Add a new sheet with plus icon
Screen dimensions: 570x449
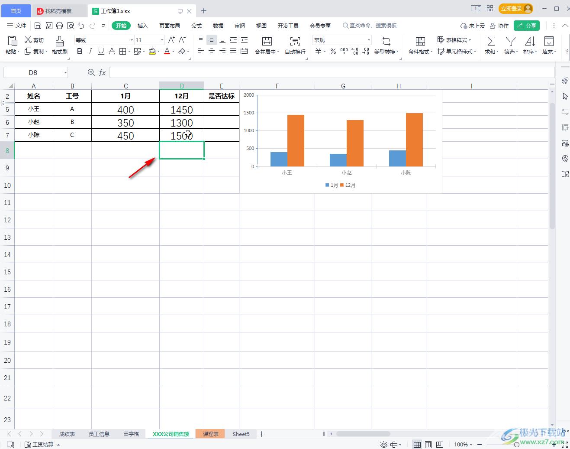[x=261, y=434]
